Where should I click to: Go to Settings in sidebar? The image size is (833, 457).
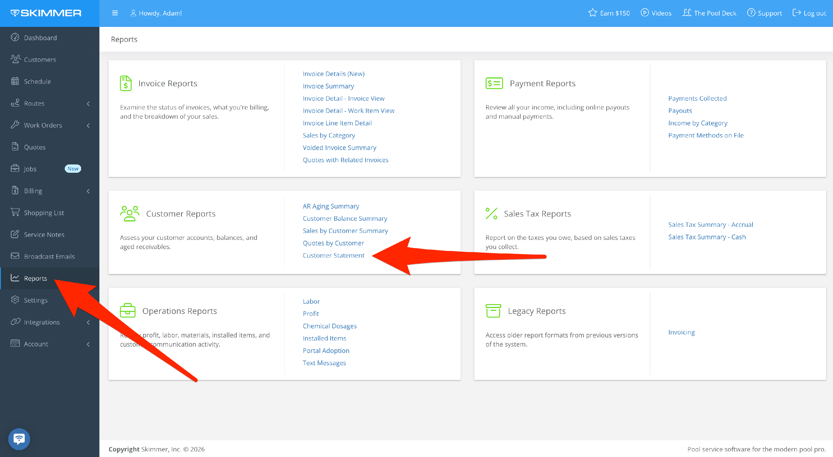[x=36, y=300]
